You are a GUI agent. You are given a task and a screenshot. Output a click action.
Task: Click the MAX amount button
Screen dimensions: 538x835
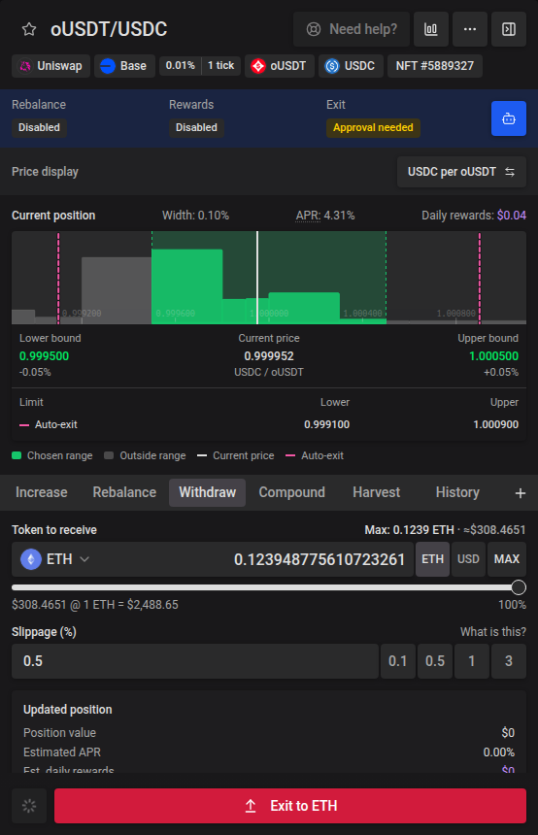point(507,559)
